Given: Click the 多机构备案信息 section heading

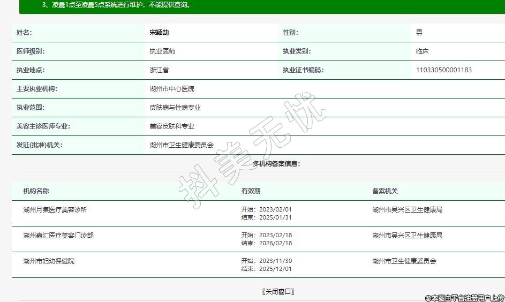Looking at the screenshot, I should pos(276,164).
